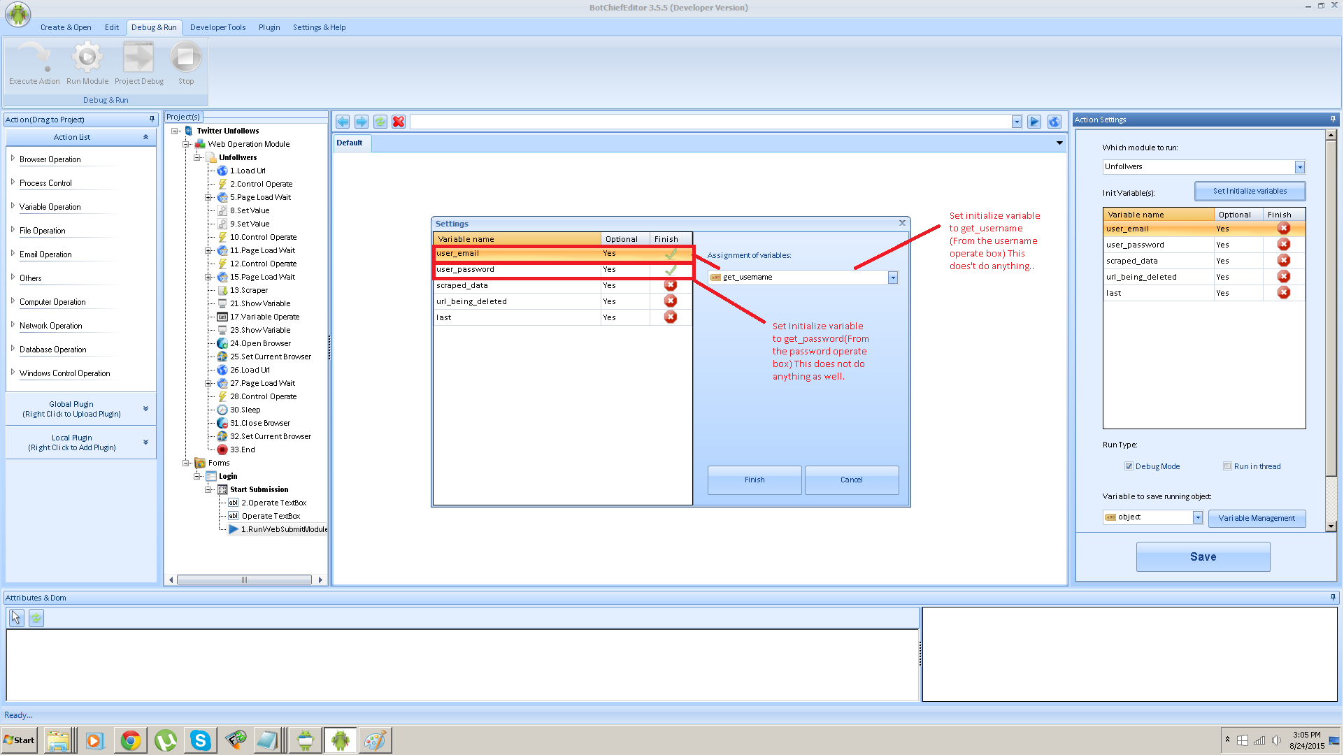Click the Save button
Image resolution: width=1344 pixels, height=755 pixels.
pos(1203,557)
